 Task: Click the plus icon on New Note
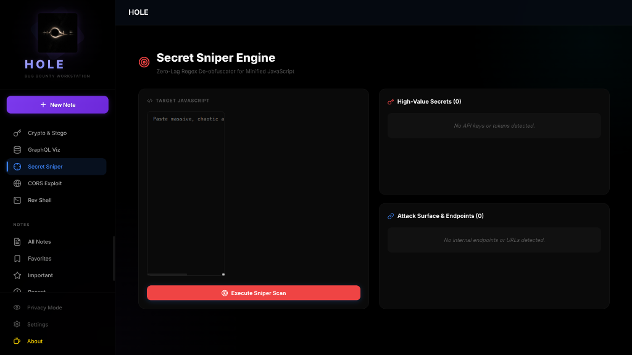pos(43,104)
